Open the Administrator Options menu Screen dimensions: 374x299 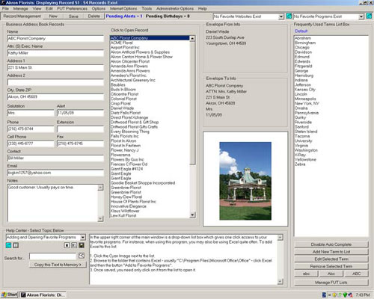pyautogui.click(x=175, y=8)
